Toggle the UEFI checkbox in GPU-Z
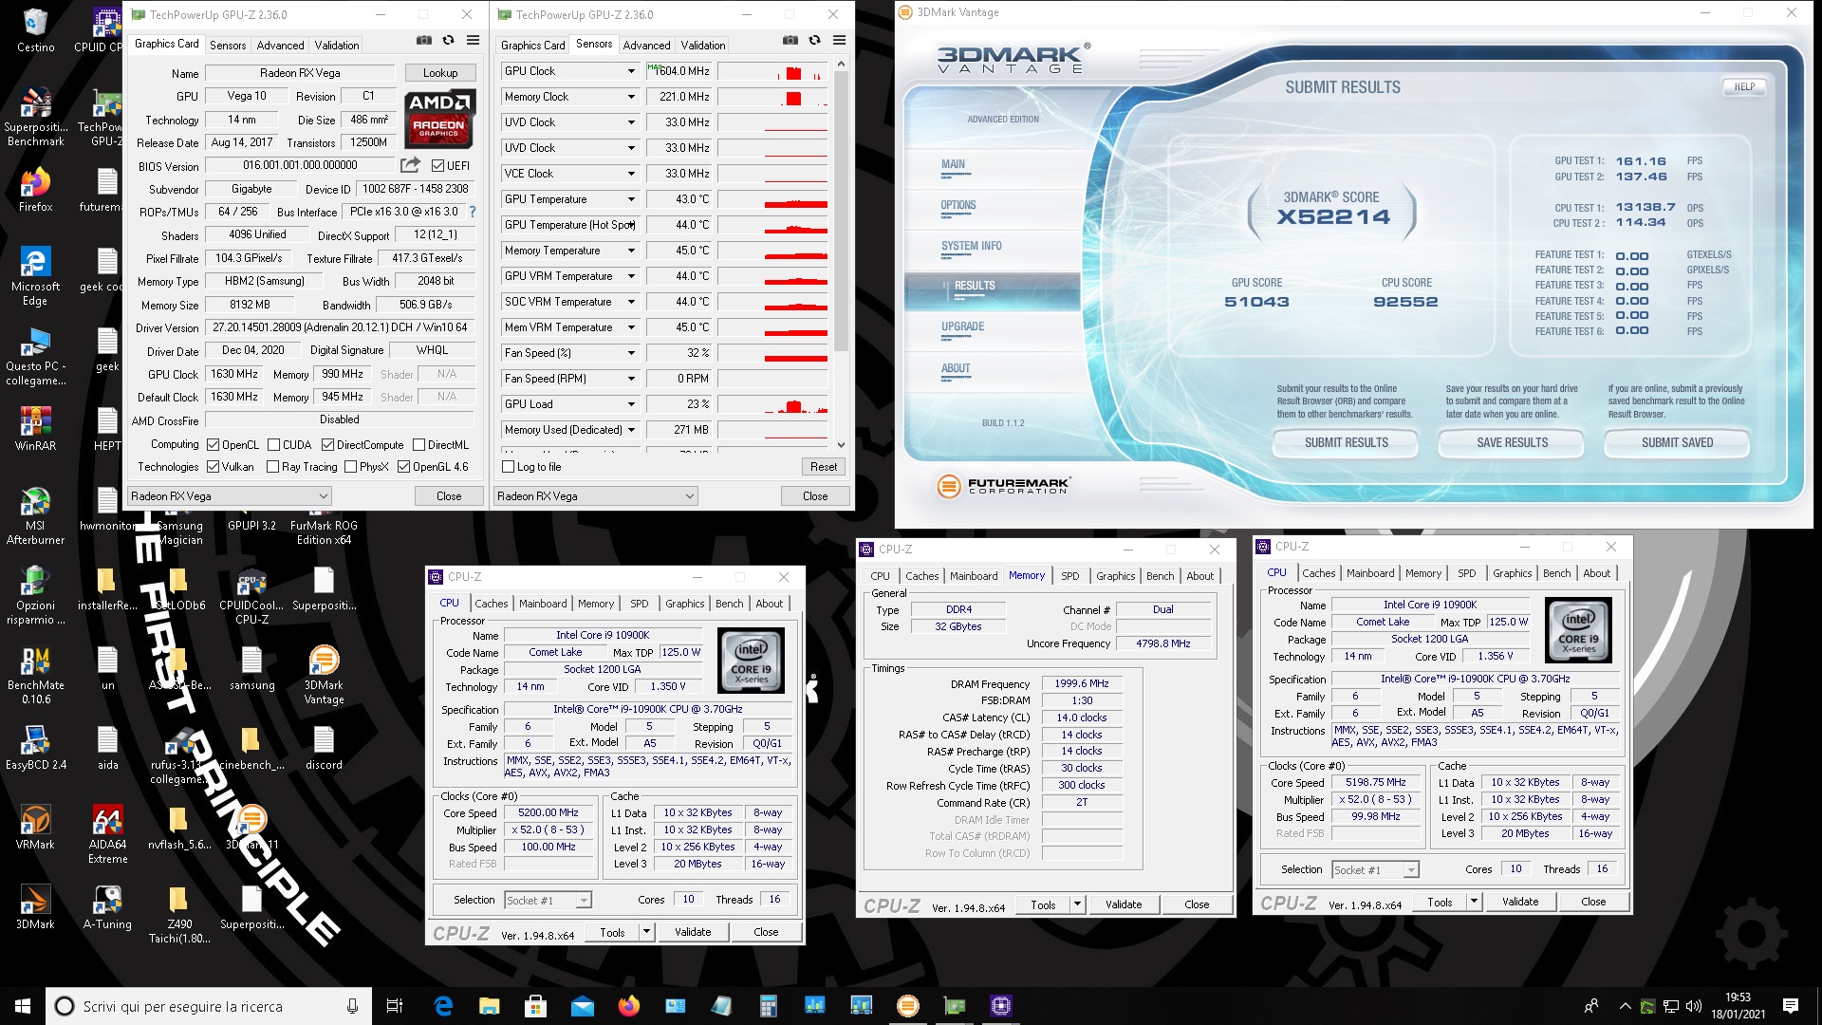1822x1025 pixels. [437, 165]
